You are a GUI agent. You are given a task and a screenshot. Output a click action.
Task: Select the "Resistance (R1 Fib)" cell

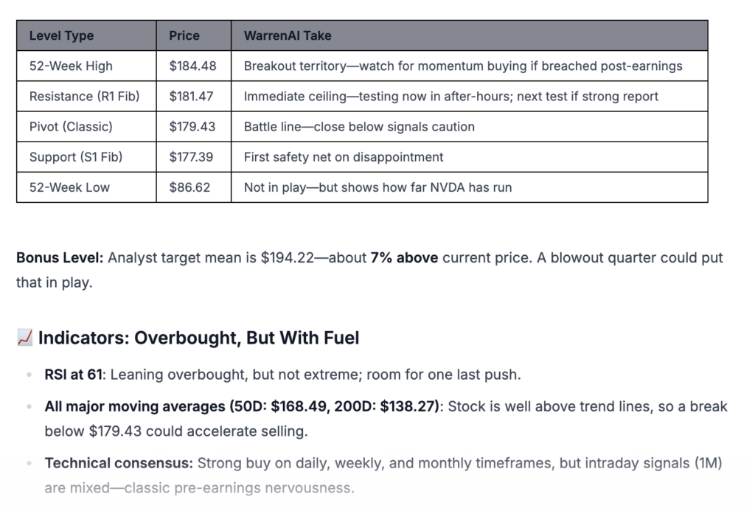click(84, 97)
